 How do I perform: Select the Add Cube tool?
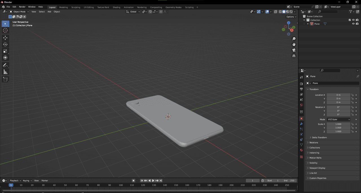[5, 79]
